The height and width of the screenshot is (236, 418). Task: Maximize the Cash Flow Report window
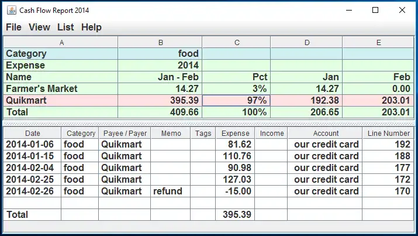point(375,10)
